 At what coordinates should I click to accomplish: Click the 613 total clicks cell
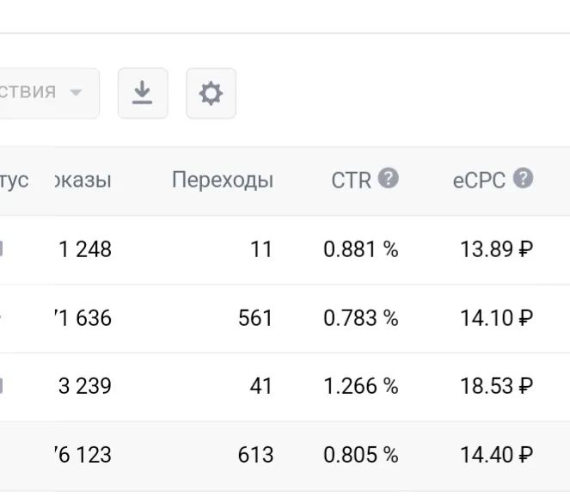coord(255,455)
